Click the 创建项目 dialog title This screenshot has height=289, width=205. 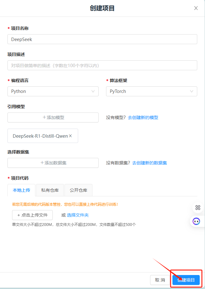click(x=102, y=8)
